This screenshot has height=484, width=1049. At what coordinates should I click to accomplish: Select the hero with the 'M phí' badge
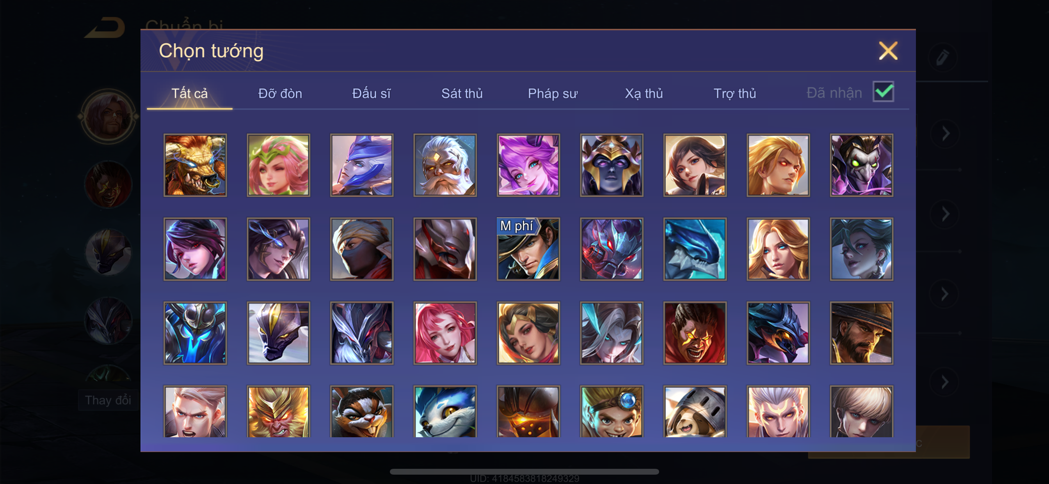coord(528,249)
